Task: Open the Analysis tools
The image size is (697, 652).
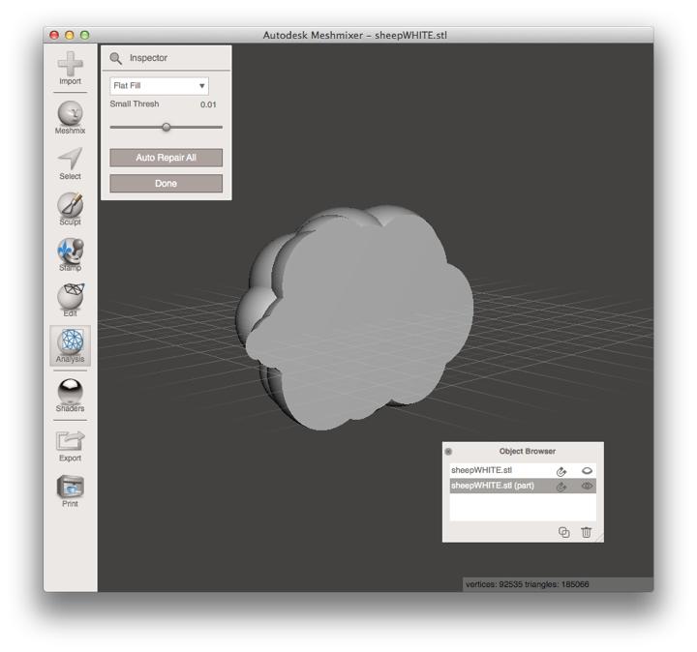Action: (70, 345)
